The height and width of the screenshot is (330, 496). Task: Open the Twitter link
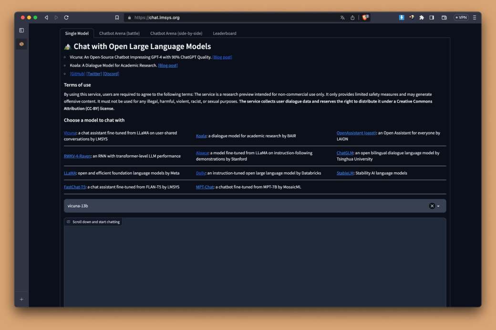[94, 74]
